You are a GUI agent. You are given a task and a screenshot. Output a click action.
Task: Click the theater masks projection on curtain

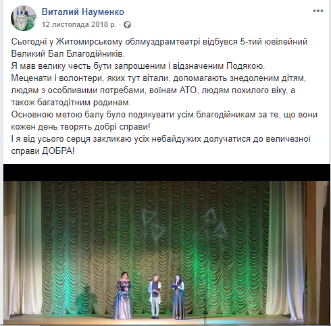point(153,225)
